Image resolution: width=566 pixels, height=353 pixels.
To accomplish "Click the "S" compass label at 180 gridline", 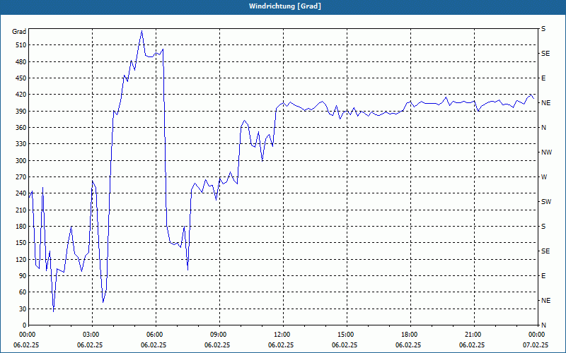I will click(543, 227).
